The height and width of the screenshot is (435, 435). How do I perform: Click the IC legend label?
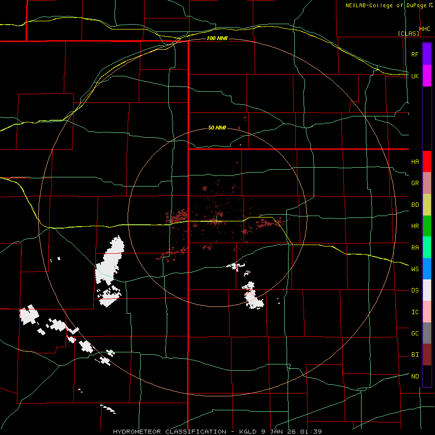coord(415,312)
